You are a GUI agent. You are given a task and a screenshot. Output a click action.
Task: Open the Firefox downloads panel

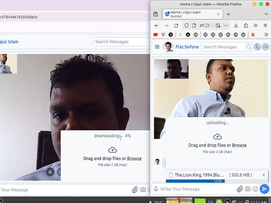(236, 25)
